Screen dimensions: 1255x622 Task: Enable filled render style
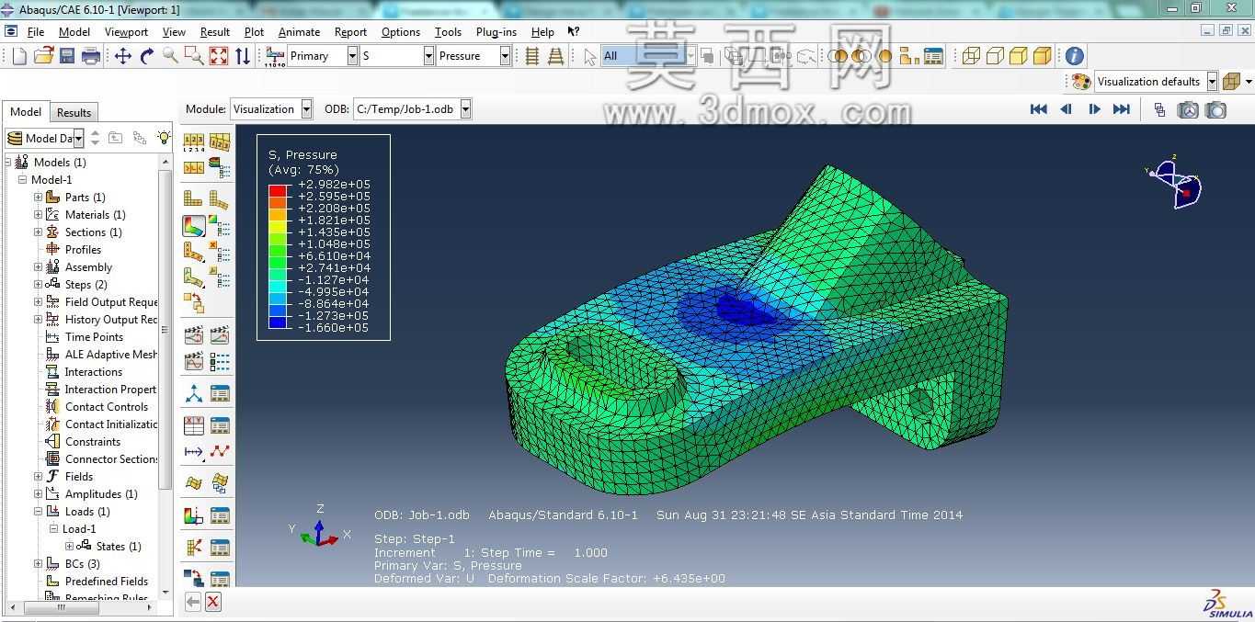pos(1019,56)
